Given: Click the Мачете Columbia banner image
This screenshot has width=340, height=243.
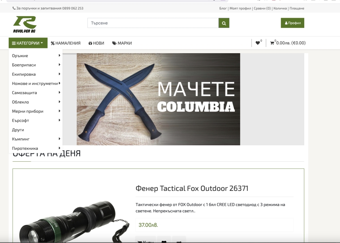Looking at the screenshot, I should pos(158,99).
